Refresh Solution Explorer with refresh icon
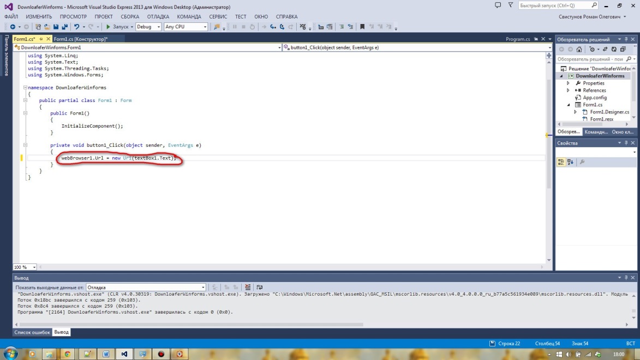Viewport: 640px width, 360px height. [x=614, y=50]
